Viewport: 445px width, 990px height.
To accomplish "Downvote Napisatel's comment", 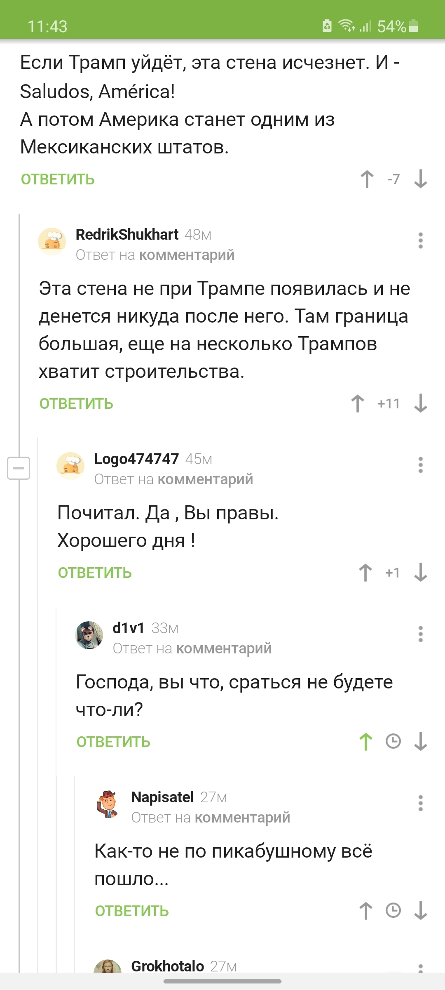I will [420, 910].
